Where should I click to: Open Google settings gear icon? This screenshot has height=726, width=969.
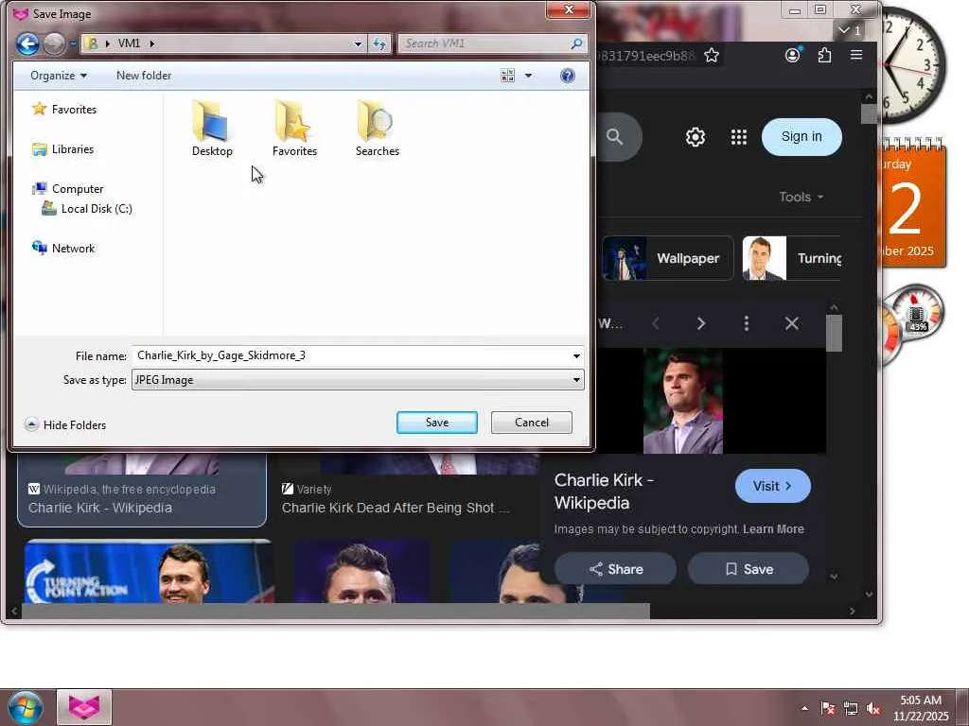696,136
